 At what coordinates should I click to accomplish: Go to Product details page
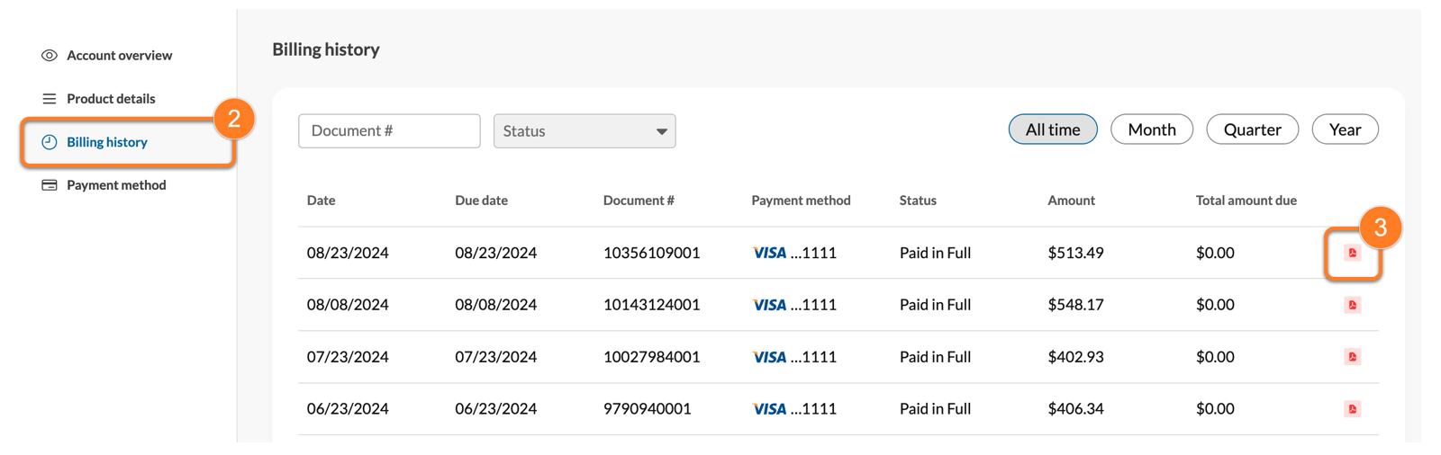111,99
